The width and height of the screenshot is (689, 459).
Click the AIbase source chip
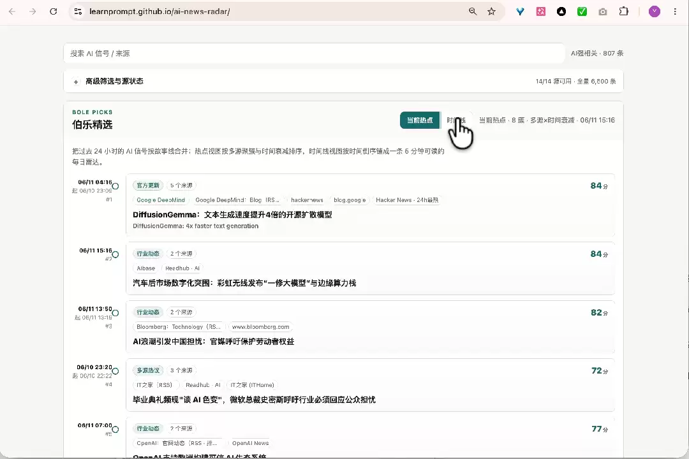[x=145, y=268]
